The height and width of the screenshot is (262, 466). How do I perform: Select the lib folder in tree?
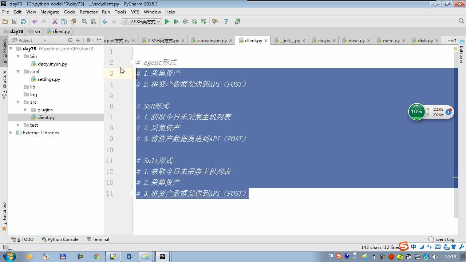33,87
